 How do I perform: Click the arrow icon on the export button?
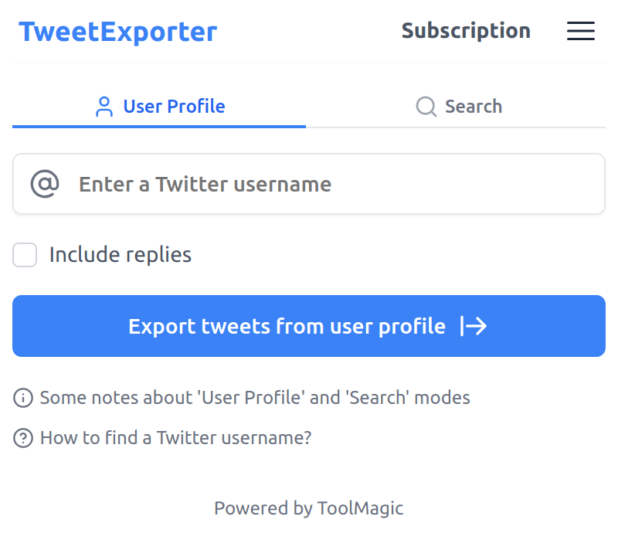coord(474,326)
